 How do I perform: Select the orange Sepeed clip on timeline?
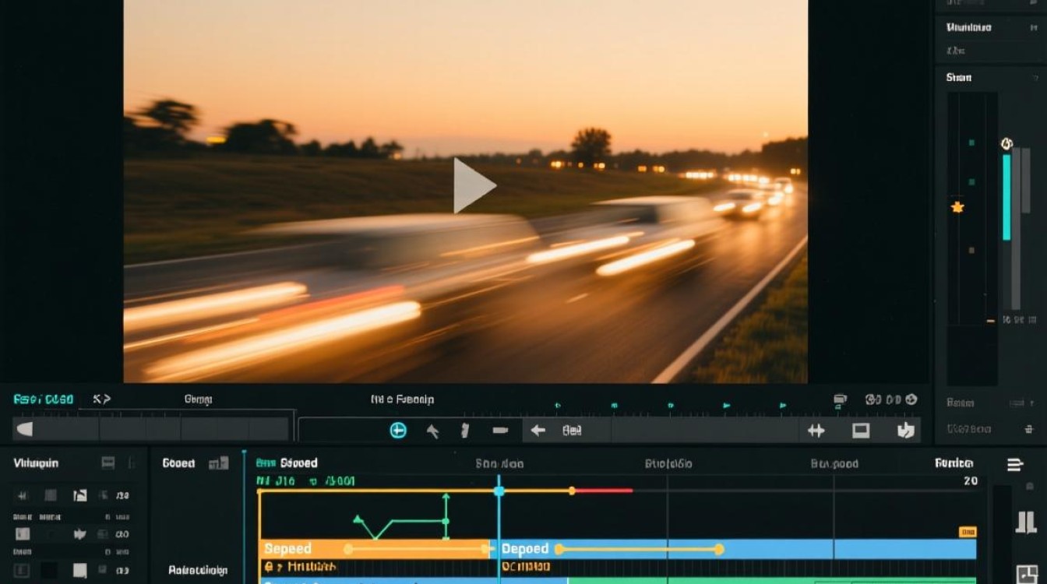(375, 549)
